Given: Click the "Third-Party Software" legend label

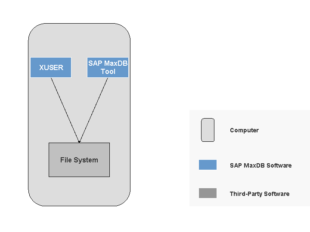Looking at the screenshot, I should [260, 194].
